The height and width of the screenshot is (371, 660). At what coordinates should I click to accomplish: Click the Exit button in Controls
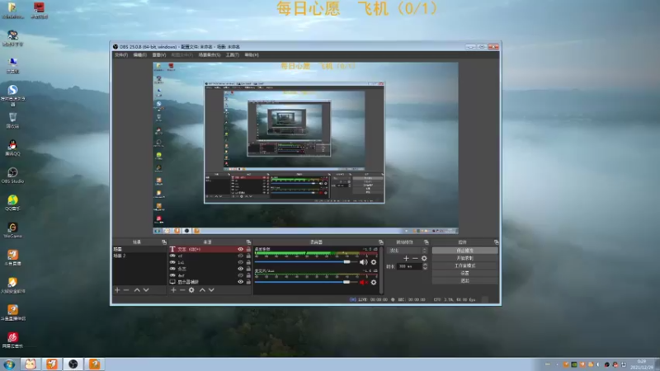(464, 280)
